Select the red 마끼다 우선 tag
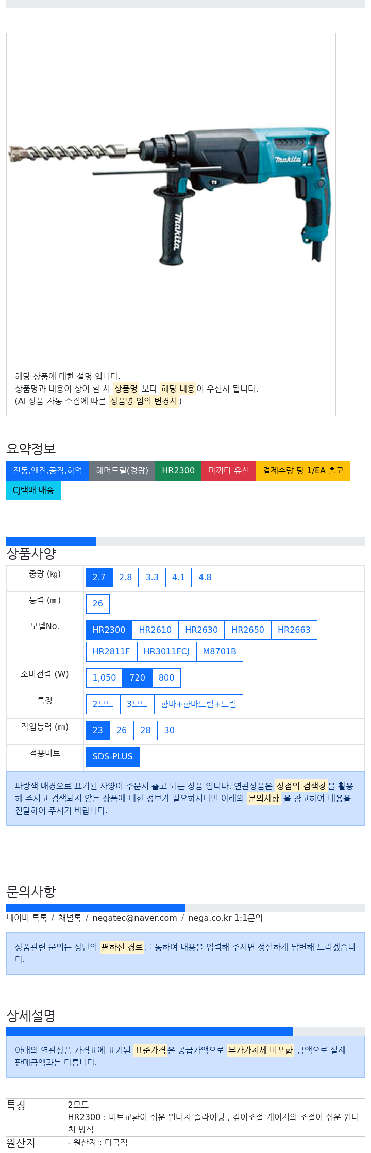Image resolution: width=371 pixels, height=1153 pixels. point(229,471)
